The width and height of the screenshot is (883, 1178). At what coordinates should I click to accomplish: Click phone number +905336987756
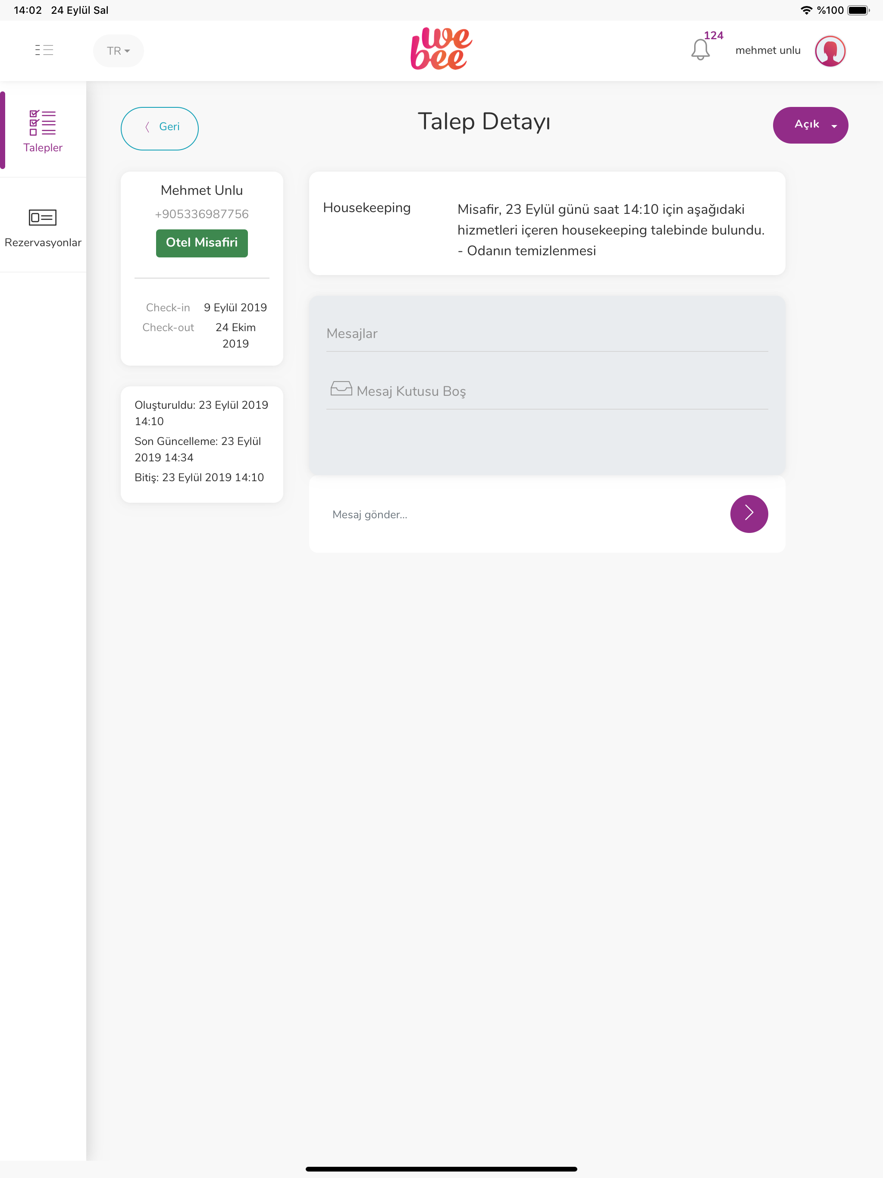pos(202,214)
